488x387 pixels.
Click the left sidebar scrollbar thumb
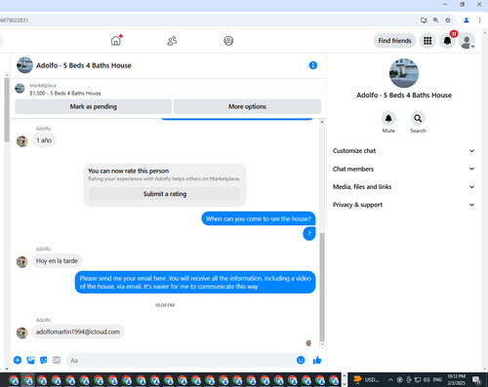coord(7,109)
